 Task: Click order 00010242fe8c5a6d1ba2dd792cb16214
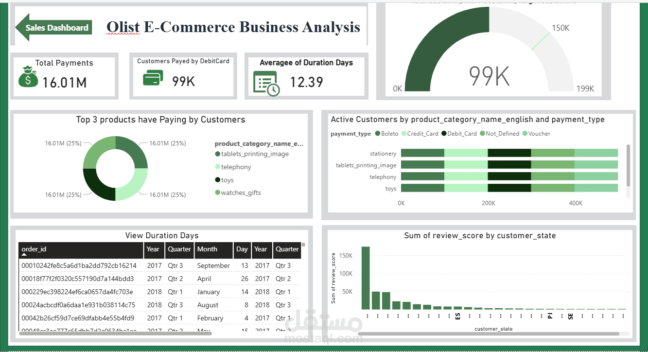pos(79,265)
